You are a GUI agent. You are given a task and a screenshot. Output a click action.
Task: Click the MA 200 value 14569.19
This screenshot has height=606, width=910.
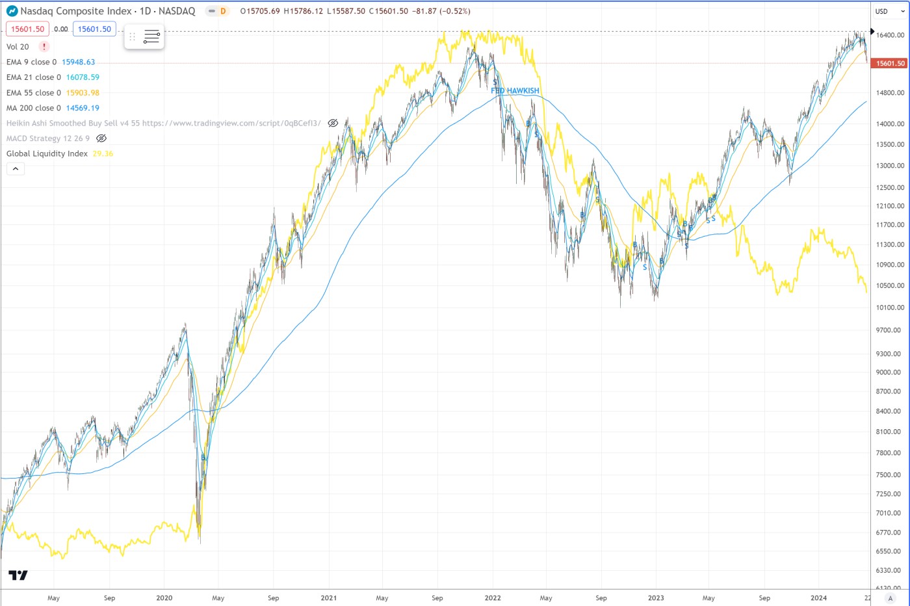83,108
